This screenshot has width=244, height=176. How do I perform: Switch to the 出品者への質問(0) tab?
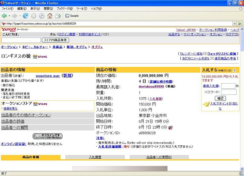click(159, 157)
